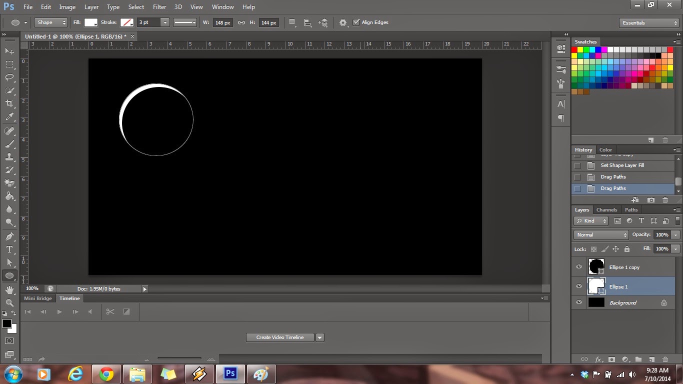
Task: Set history brush source for Set Shape Layer Fill
Action: (577, 165)
